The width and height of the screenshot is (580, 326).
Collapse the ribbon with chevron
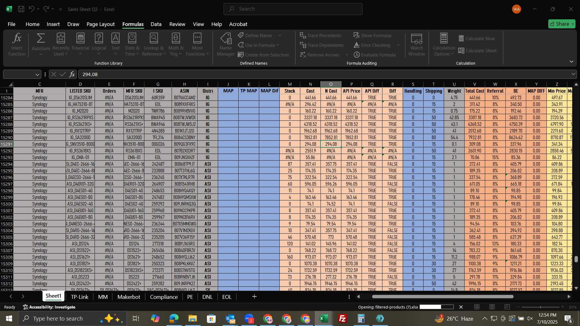pyautogui.click(x=571, y=62)
